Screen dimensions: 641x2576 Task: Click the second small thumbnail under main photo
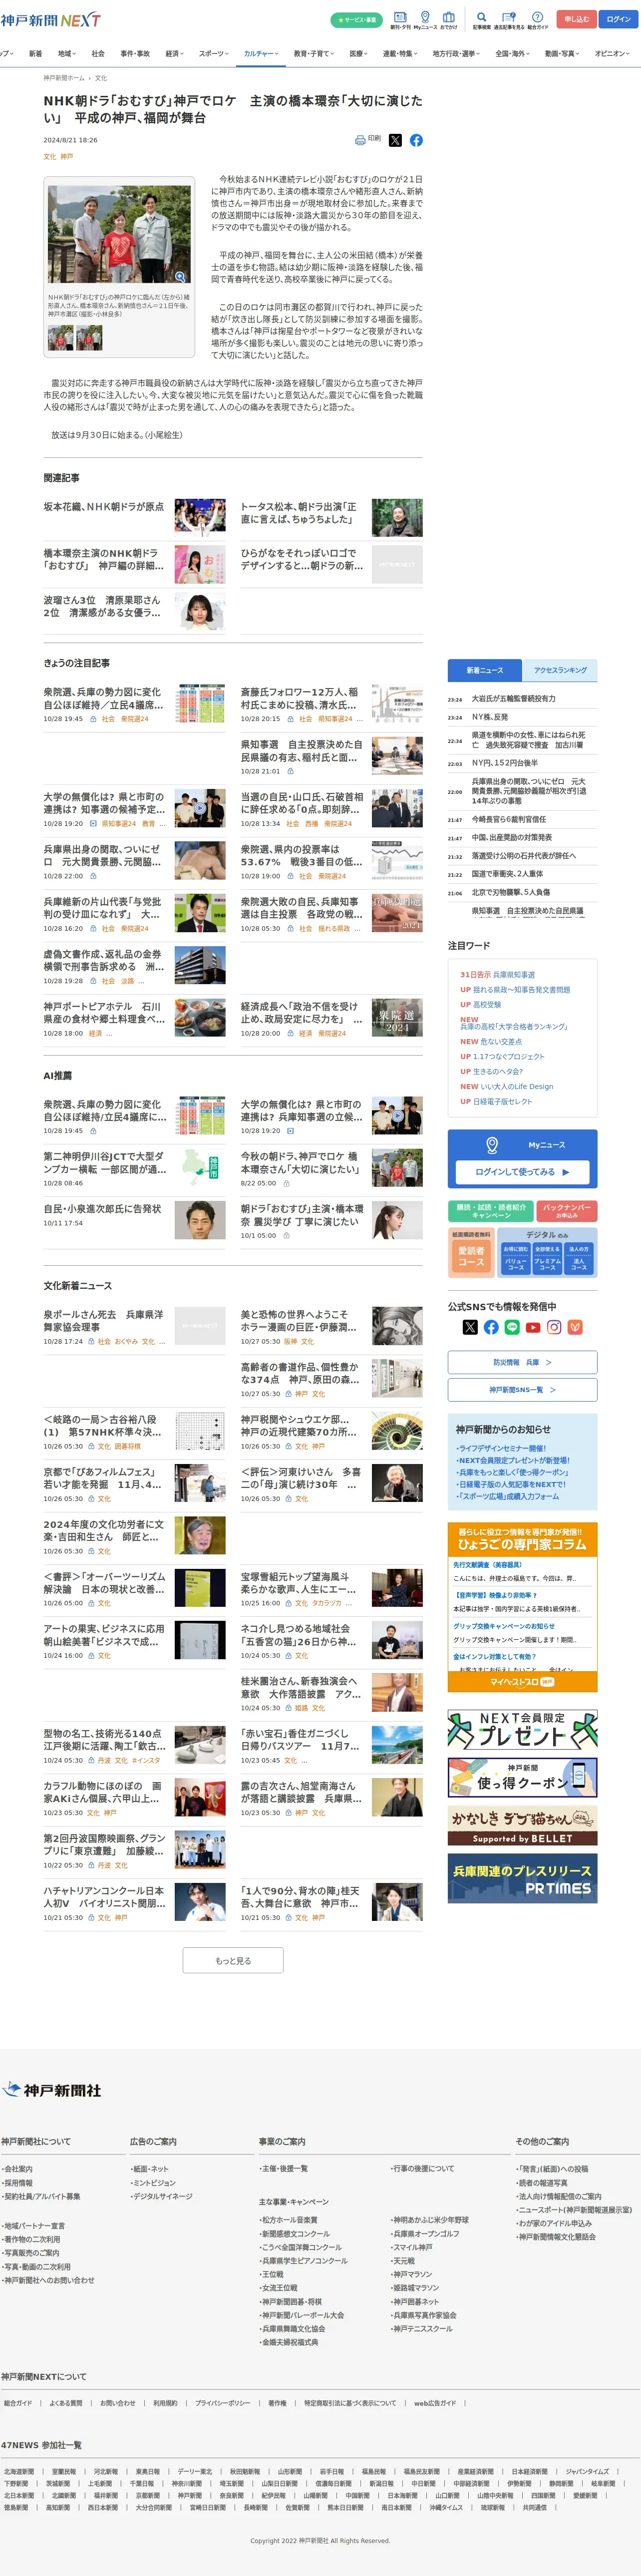[x=89, y=338]
